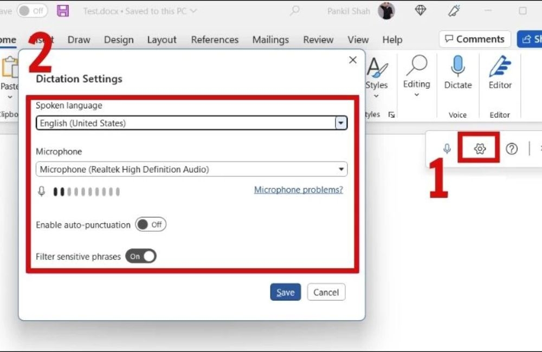Expand the Styles dropdown chevron
The height and width of the screenshot is (352, 542).
tap(376, 96)
